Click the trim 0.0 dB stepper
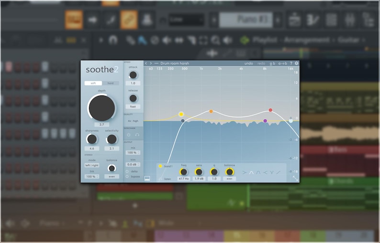The width and height of the screenshot is (380, 243). [x=133, y=164]
